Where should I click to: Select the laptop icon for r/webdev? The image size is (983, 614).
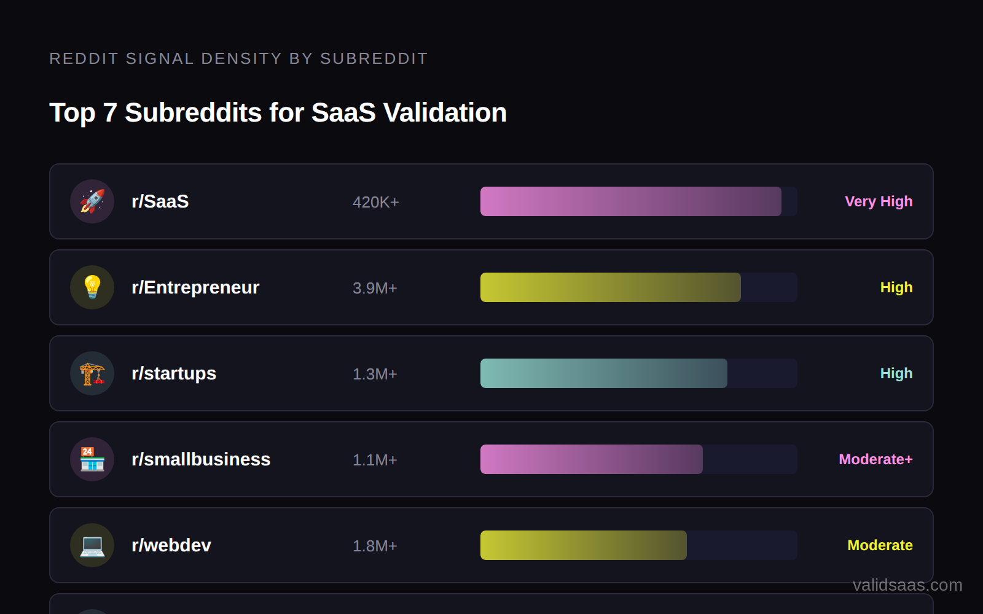(92, 545)
